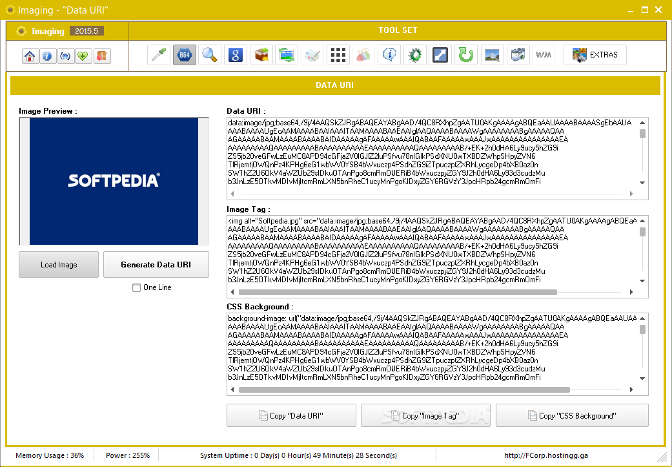Open the picture magnifier viewer tool
The height and width of the screenshot is (467, 672).
pos(492,55)
